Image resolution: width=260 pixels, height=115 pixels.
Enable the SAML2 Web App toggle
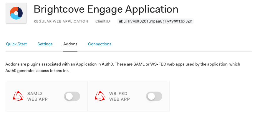click(x=72, y=96)
